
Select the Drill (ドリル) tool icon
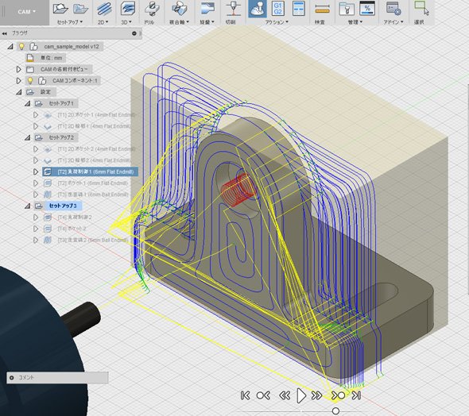click(151, 9)
